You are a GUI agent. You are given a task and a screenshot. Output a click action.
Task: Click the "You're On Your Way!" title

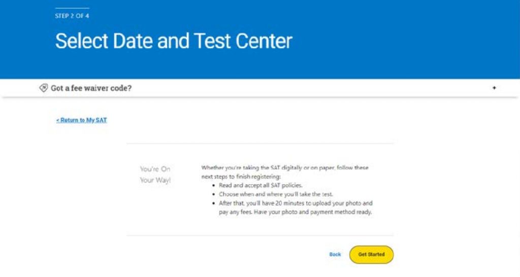coord(155,175)
